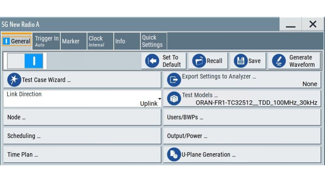Switch to the Trigger In tab
This screenshot has height=182, width=325.
click(46, 41)
